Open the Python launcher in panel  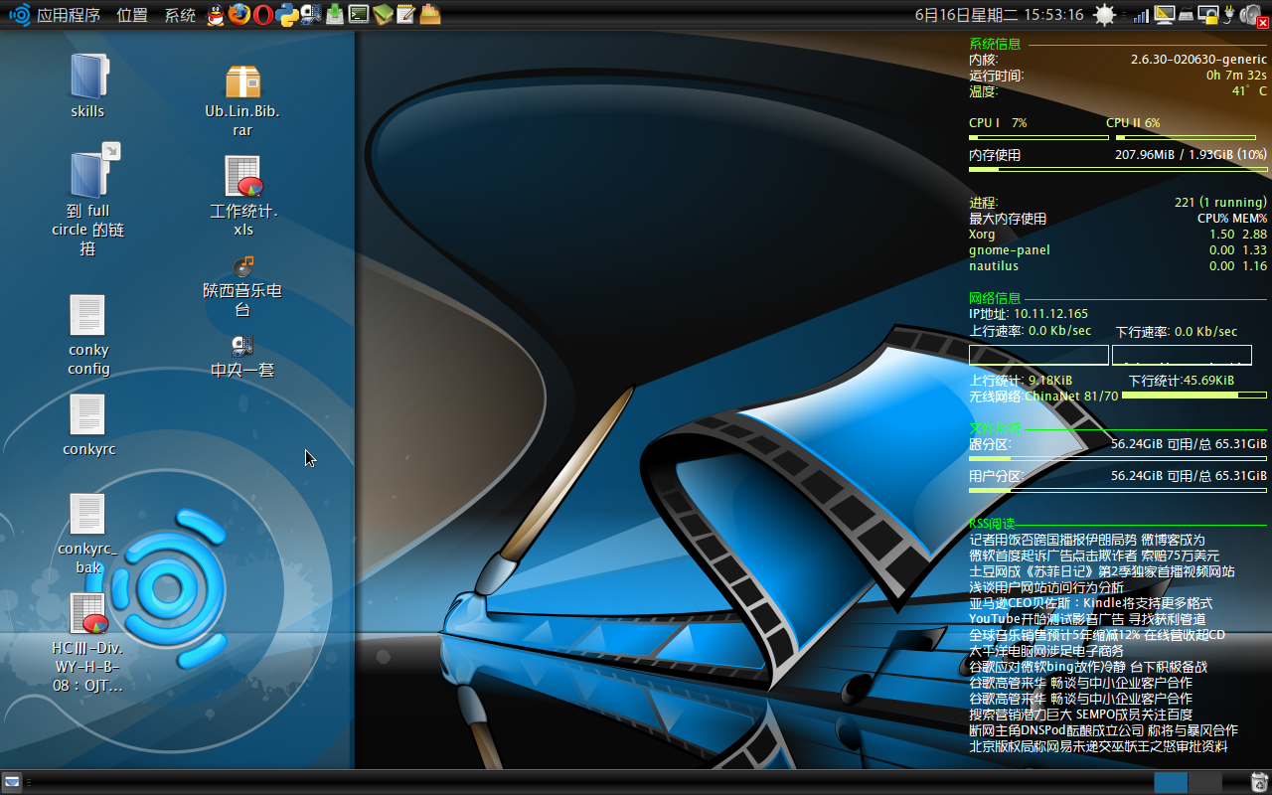click(288, 15)
